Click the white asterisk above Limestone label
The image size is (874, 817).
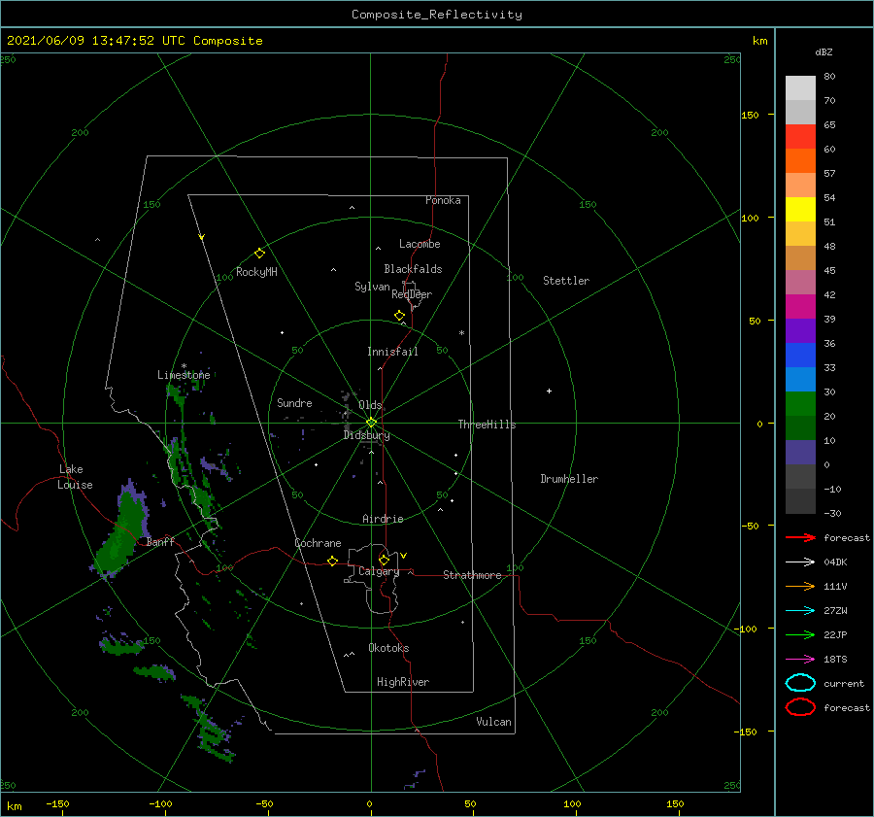point(184,366)
